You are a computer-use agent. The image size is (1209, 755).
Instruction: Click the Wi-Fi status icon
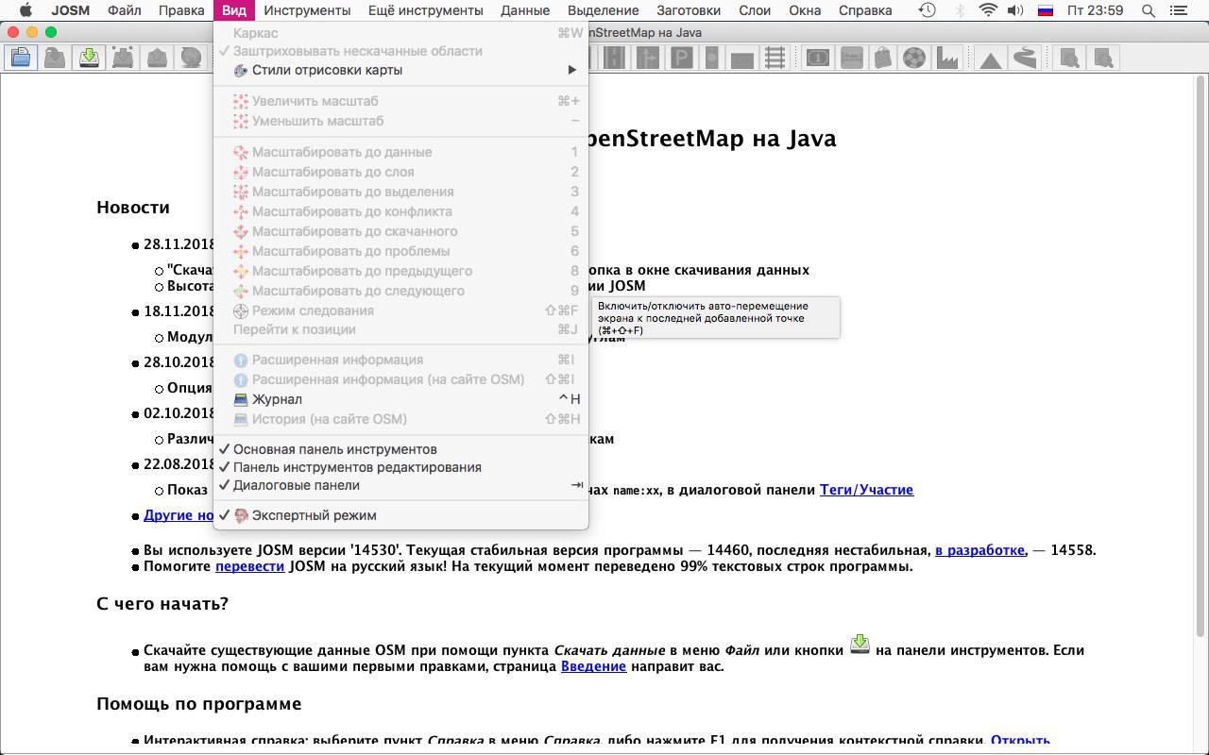[988, 10]
